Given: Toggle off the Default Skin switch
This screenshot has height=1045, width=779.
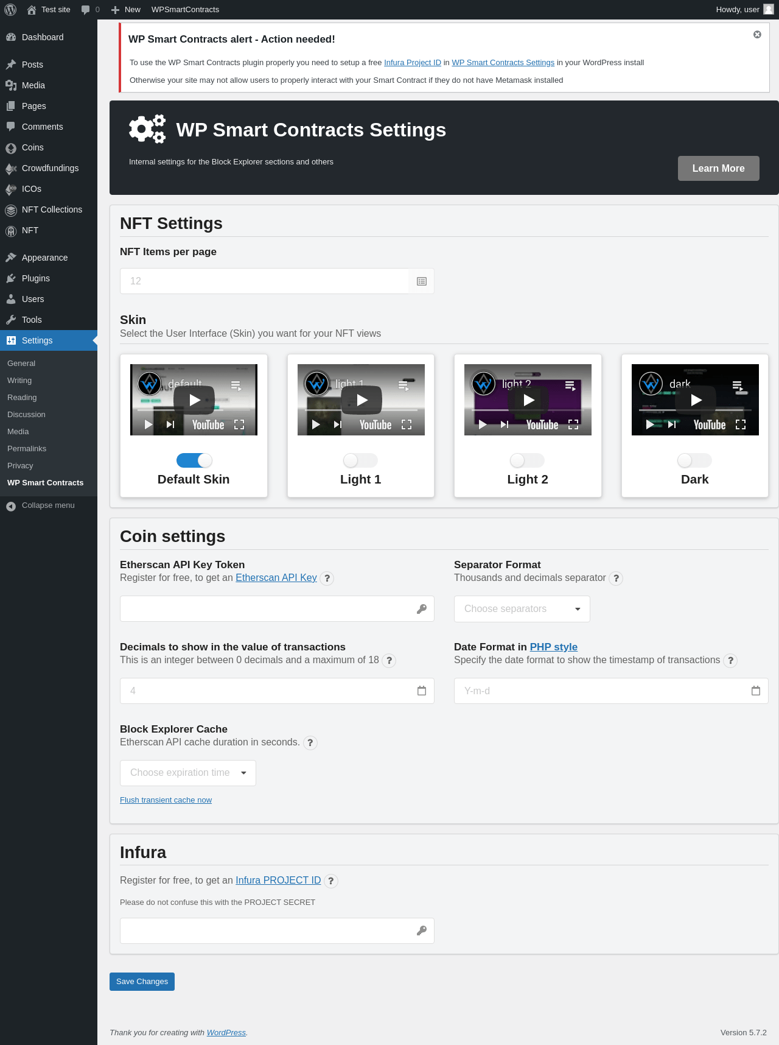Looking at the screenshot, I should tap(194, 460).
